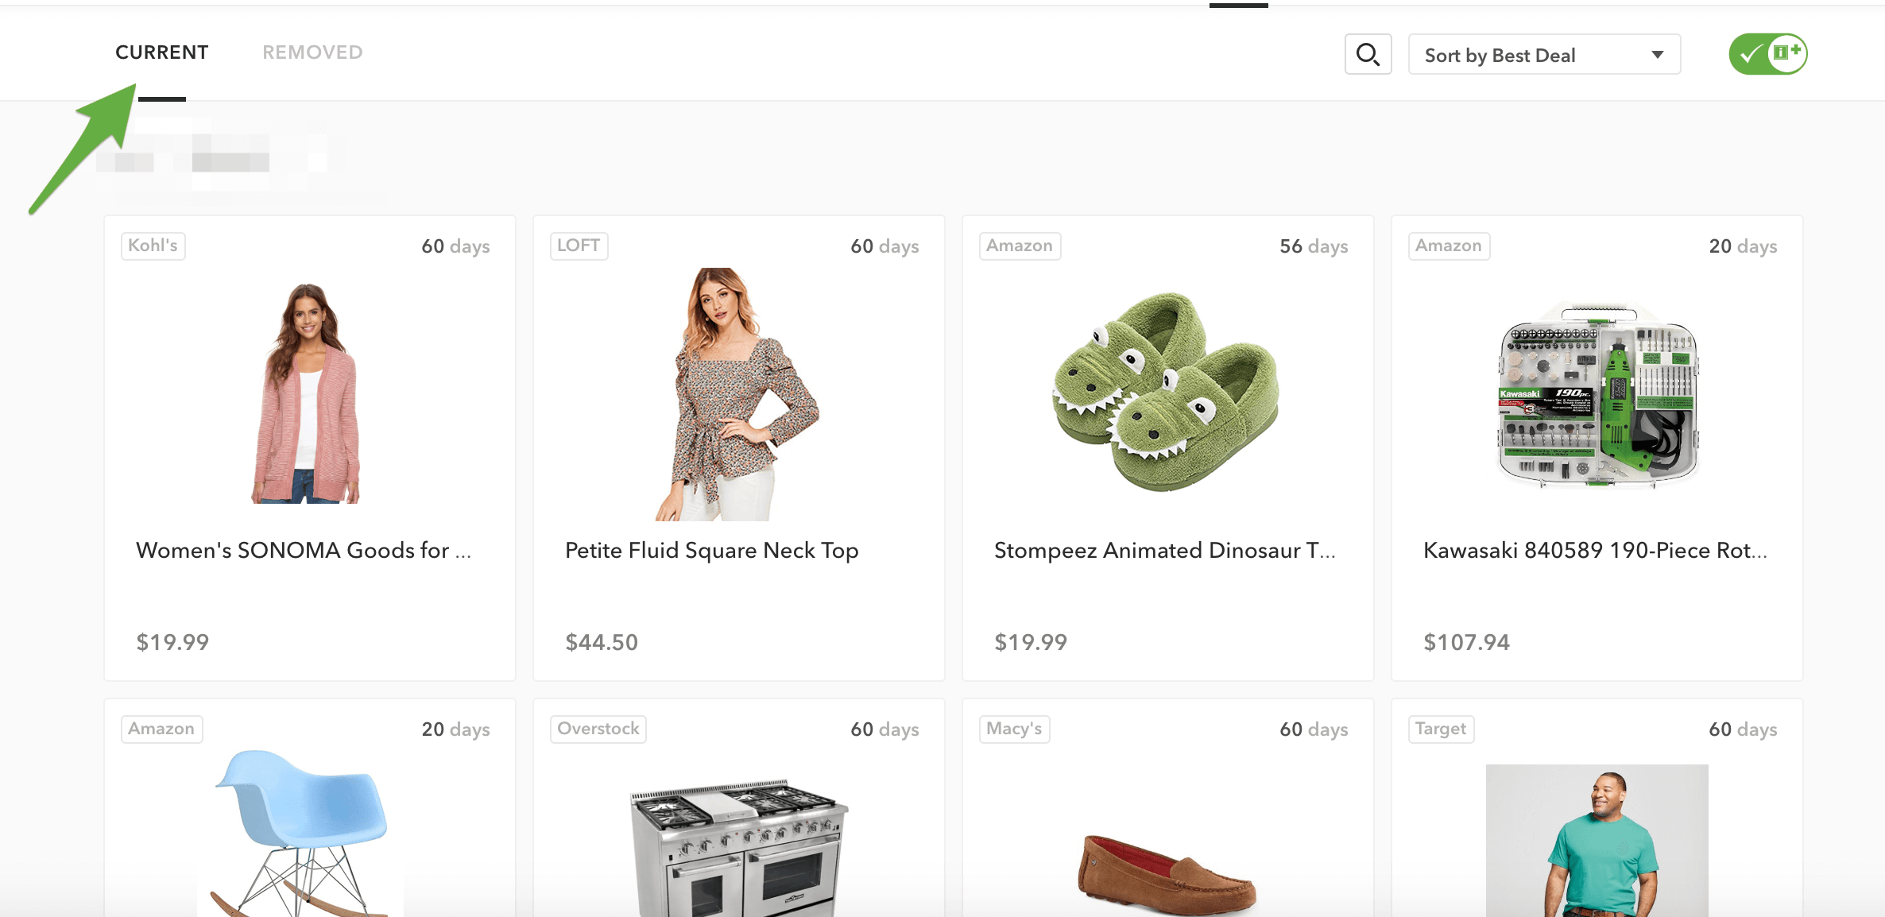This screenshot has height=917, width=1885.
Task: Toggle the green checkmark switch
Action: coord(1767,54)
